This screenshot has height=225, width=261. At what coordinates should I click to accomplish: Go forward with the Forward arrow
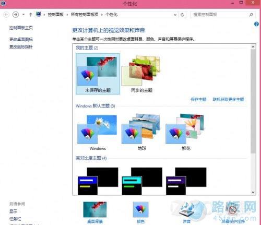(x=16, y=15)
